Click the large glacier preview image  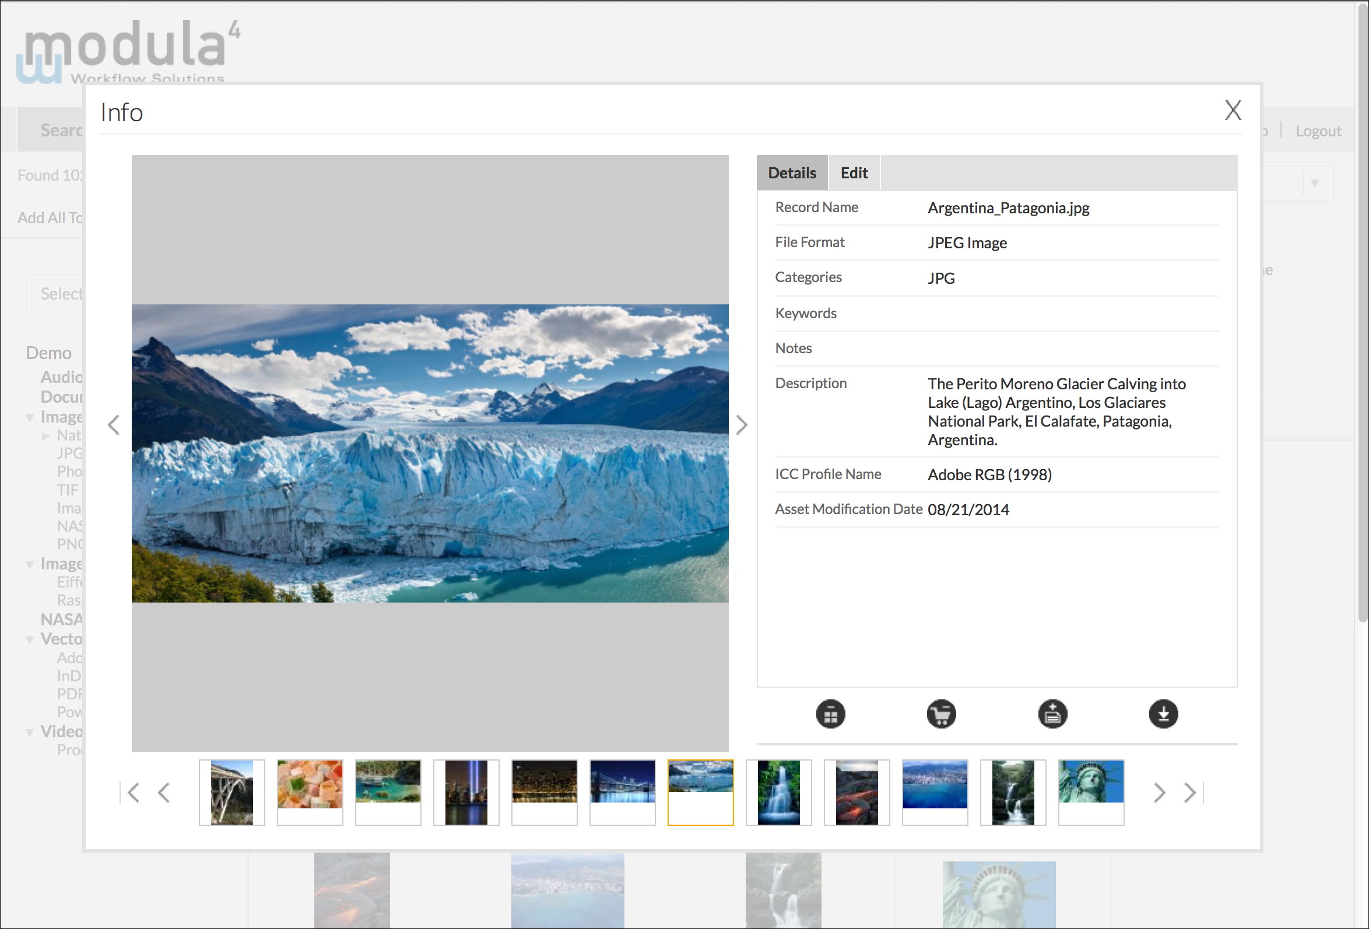430,453
